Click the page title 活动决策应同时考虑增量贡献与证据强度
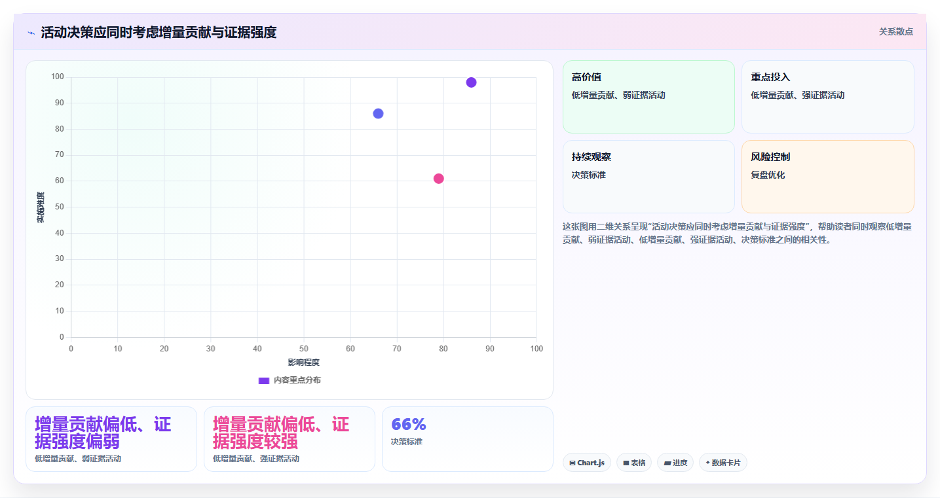 click(x=159, y=32)
